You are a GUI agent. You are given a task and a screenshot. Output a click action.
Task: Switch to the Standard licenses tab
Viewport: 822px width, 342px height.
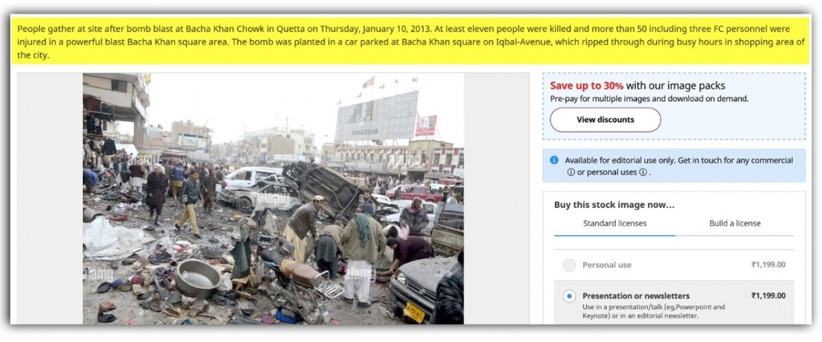(614, 223)
